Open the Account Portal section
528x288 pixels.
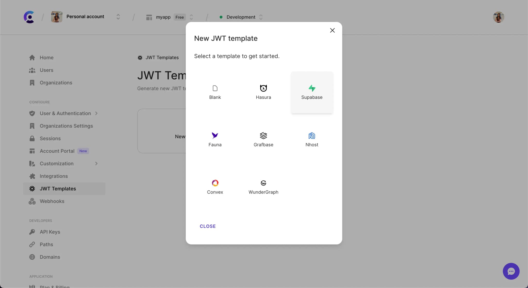pyautogui.click(x=57, y=151)
